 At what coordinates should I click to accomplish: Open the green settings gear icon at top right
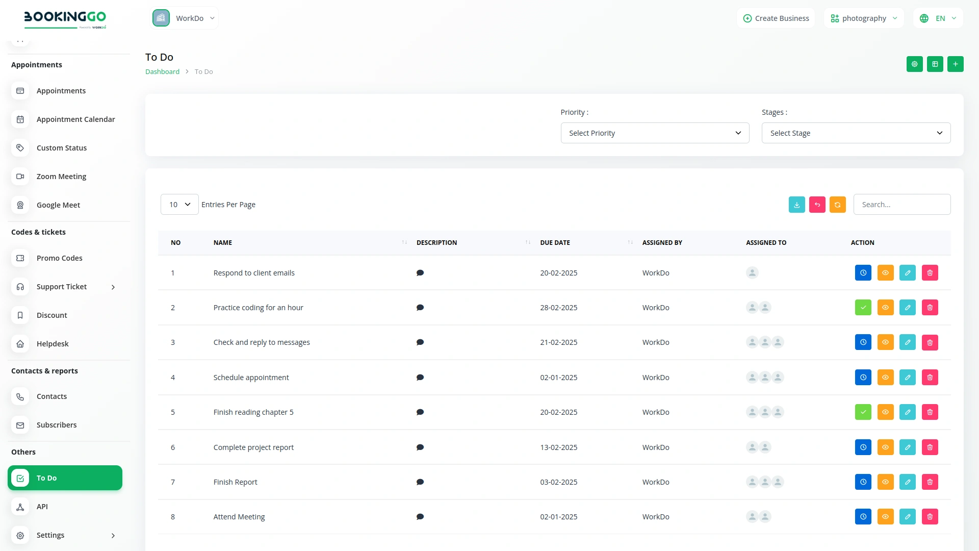pyautogui.click(x=914, y=64)
